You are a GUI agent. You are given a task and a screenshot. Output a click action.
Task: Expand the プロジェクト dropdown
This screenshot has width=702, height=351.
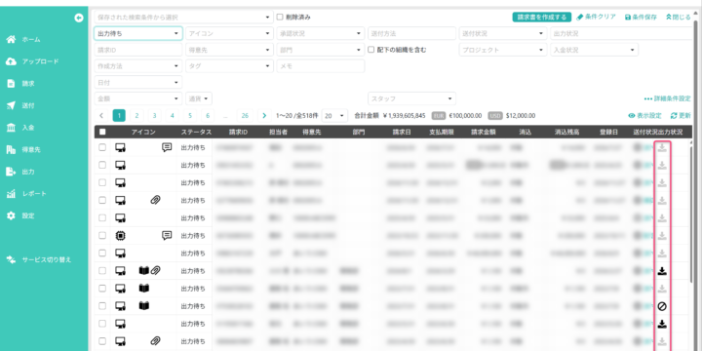[503, 50]
